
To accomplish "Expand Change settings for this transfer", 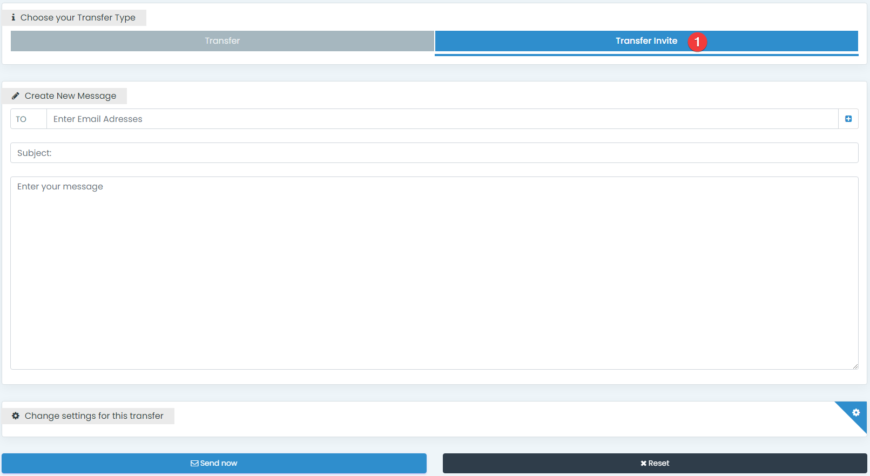I will pyautogui.click(x=94, y=416).
